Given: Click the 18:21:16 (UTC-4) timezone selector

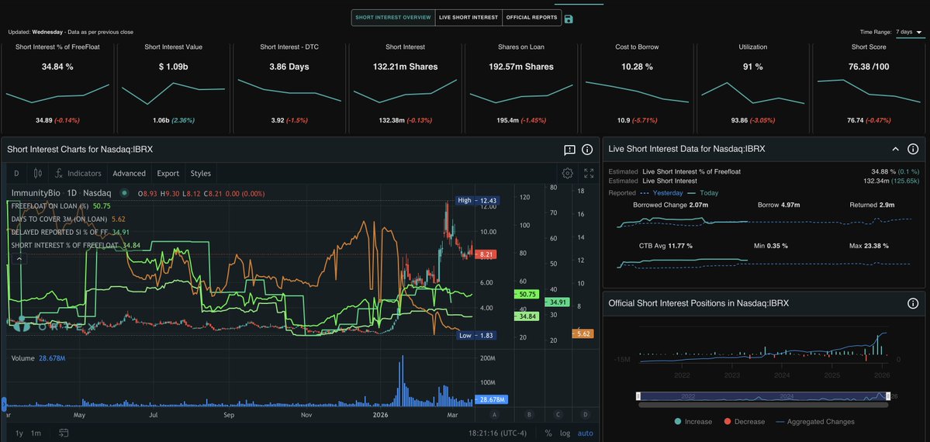Looking at the screenshot, I should [497, 433].
